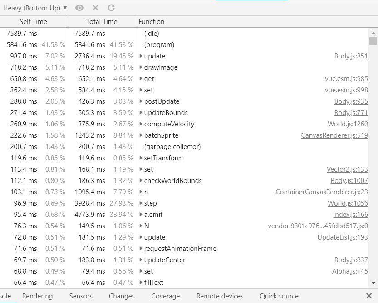The width and height of the screenshot is (378, 303).
Task: Sort by the Self Time column header
Action: (x=33, y=22)
